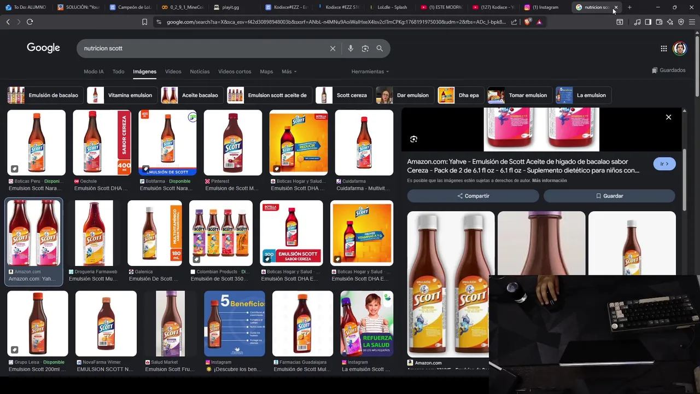Open the browser hamburger menu
This screenshot has width=700, height=394.
692,22
